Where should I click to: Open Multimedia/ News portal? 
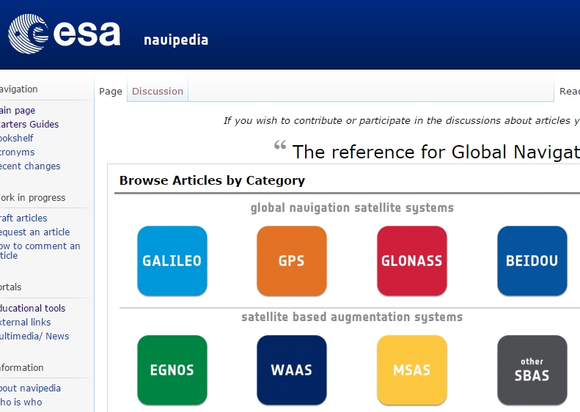pyautogui.click(x=34, y=336)
